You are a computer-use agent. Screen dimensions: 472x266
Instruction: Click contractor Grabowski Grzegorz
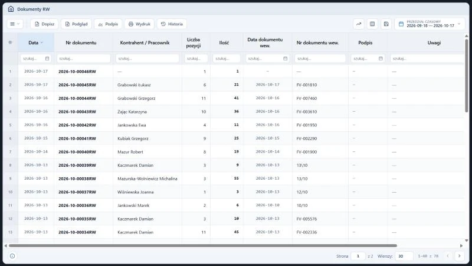[x=136, y=98]
